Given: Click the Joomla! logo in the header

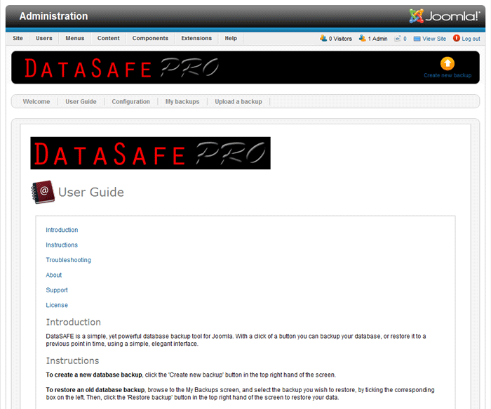Looking at the screenshot, I should click(x=444, y=16).
